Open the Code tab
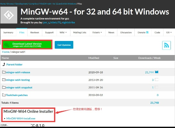The width and height of the screenshot is (175, 128). tap(157, 32)
